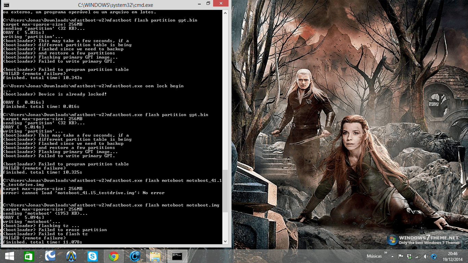
Task: Show hidden tray icons arrow
Action: coord(392,256)
